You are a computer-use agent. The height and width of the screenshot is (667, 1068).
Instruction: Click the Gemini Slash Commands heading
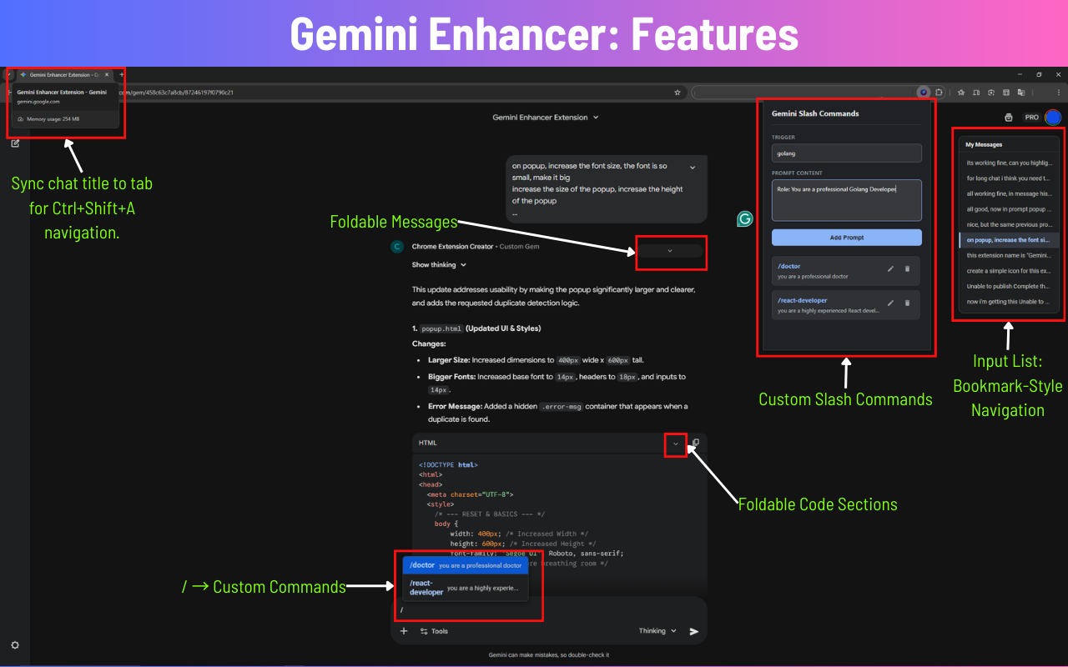[815, 113]
